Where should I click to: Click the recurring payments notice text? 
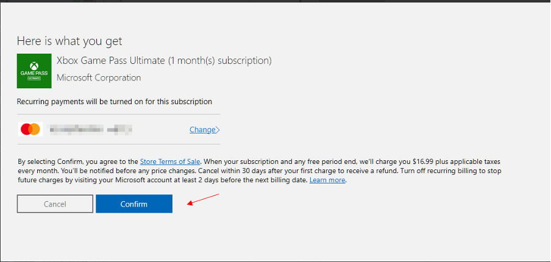[x=115, y=102]
